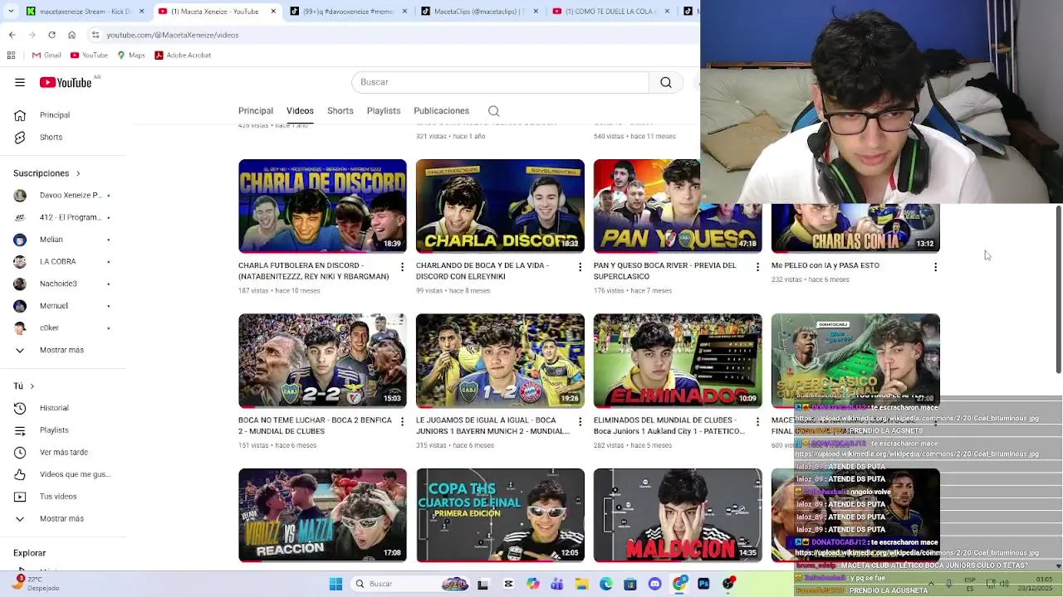Open site information icon in address bar

[96, 35]
